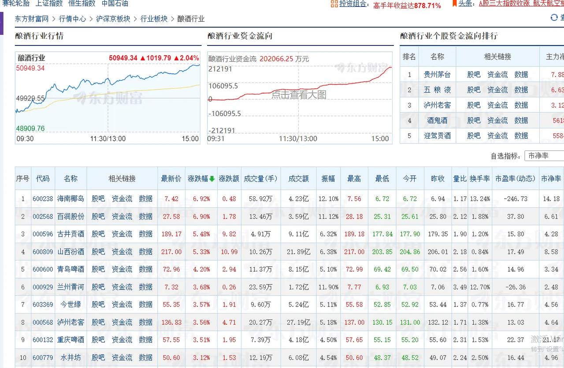564x368 pixels.
Task: Sort by 最高 column header
Action: tap(354, 179)
